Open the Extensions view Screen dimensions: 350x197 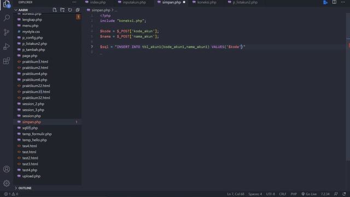(7, 61)
